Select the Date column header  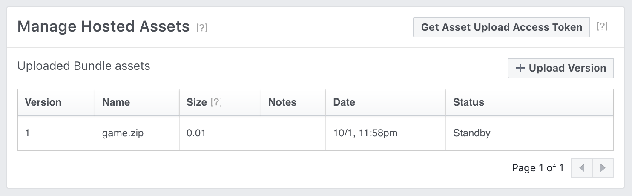coord(344,102)
